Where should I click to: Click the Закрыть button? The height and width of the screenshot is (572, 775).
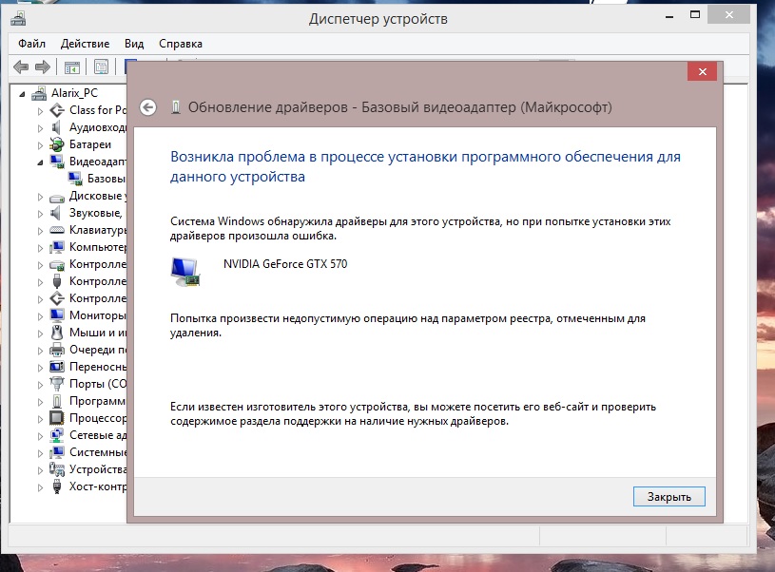pyautogui.click(x=669, y=496)
